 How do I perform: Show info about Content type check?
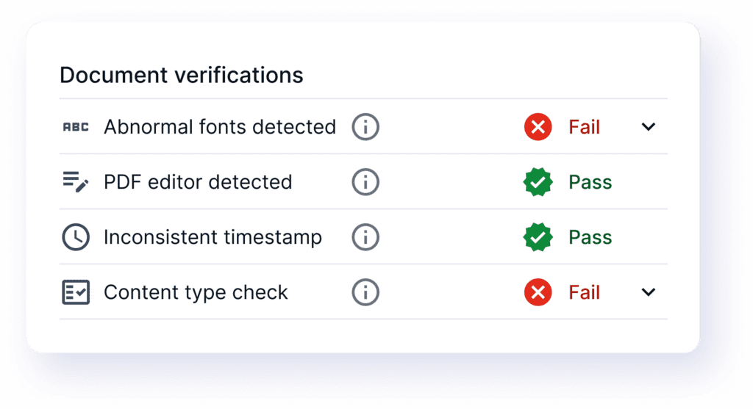click(365, 292)
